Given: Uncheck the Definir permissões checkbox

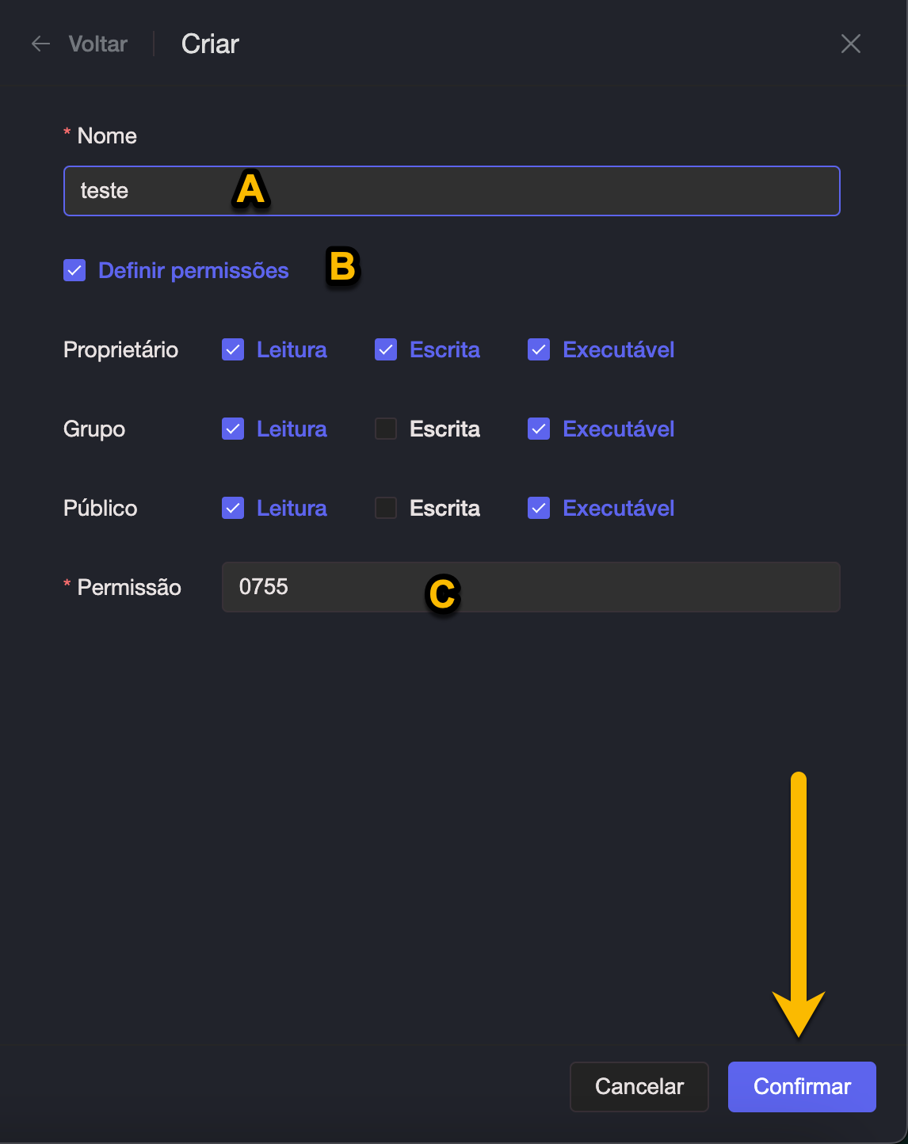Looking at the screenshot, I should (74, 270).
